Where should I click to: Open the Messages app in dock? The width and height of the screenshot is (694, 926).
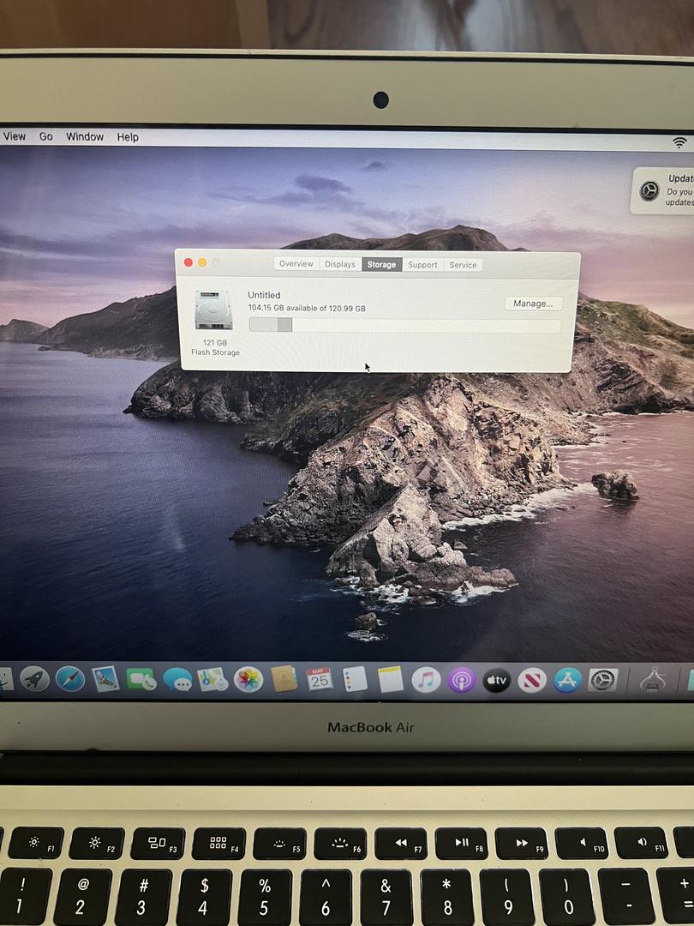(177, 680)
